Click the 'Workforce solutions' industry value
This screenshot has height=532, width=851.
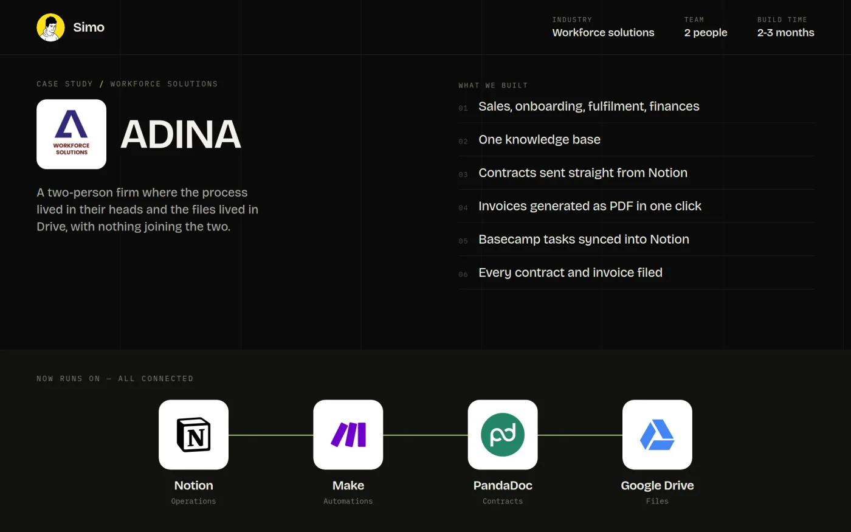(603, 33)
